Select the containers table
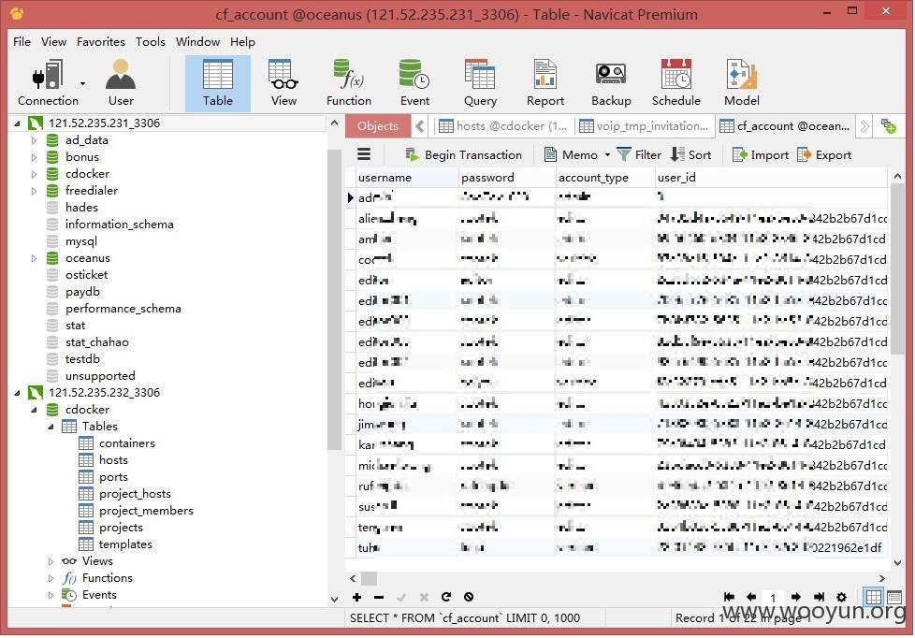Image resolution: width=915 pixels, height=638 pixels. tap(126, 443)
